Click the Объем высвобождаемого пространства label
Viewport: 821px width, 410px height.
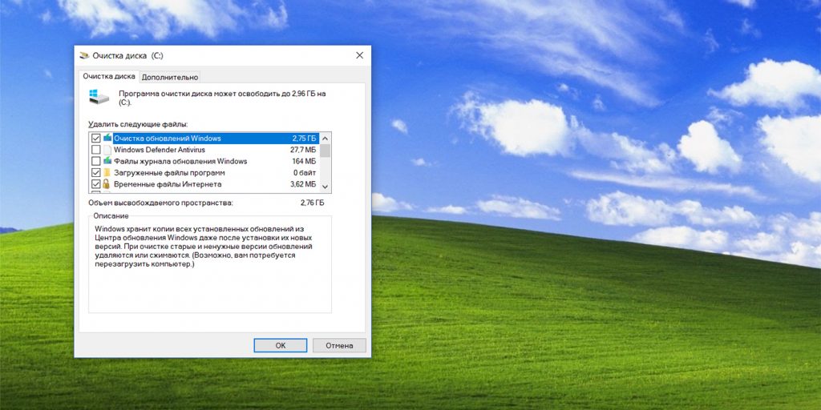160,203
